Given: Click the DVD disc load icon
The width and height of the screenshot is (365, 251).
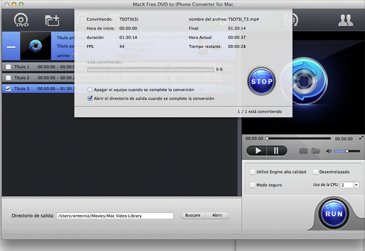Looking at the screenshot, I should [x=21, y=20].
